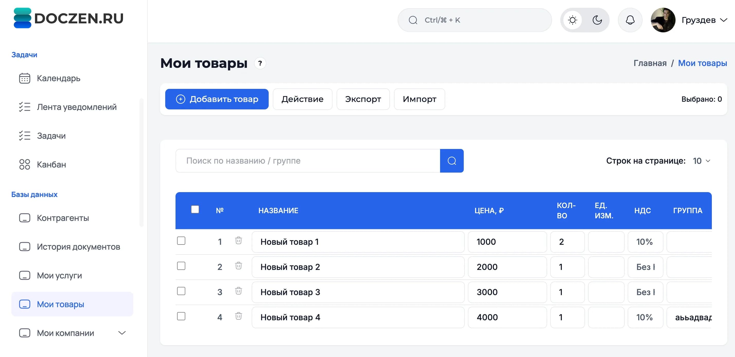Click the Календарь calendar icon
735x357 pixels.
[x=24, y=78]
